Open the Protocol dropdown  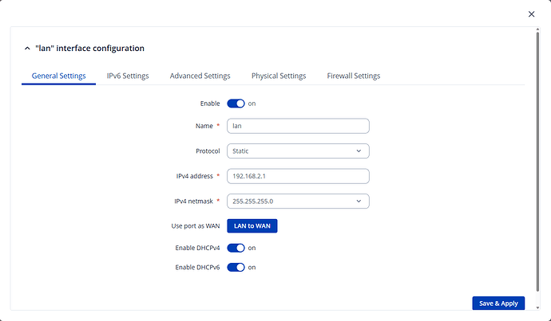(x=298, y=151)
